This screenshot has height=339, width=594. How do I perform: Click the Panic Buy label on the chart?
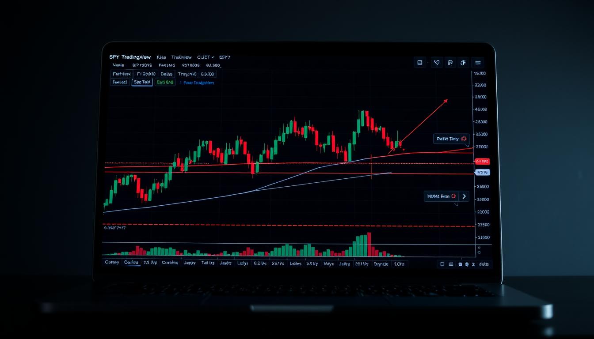[450, 139]
